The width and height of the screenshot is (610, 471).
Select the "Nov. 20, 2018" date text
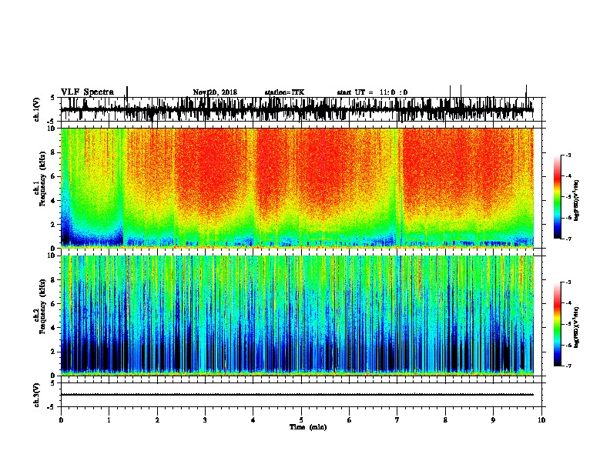click(215, 92)
